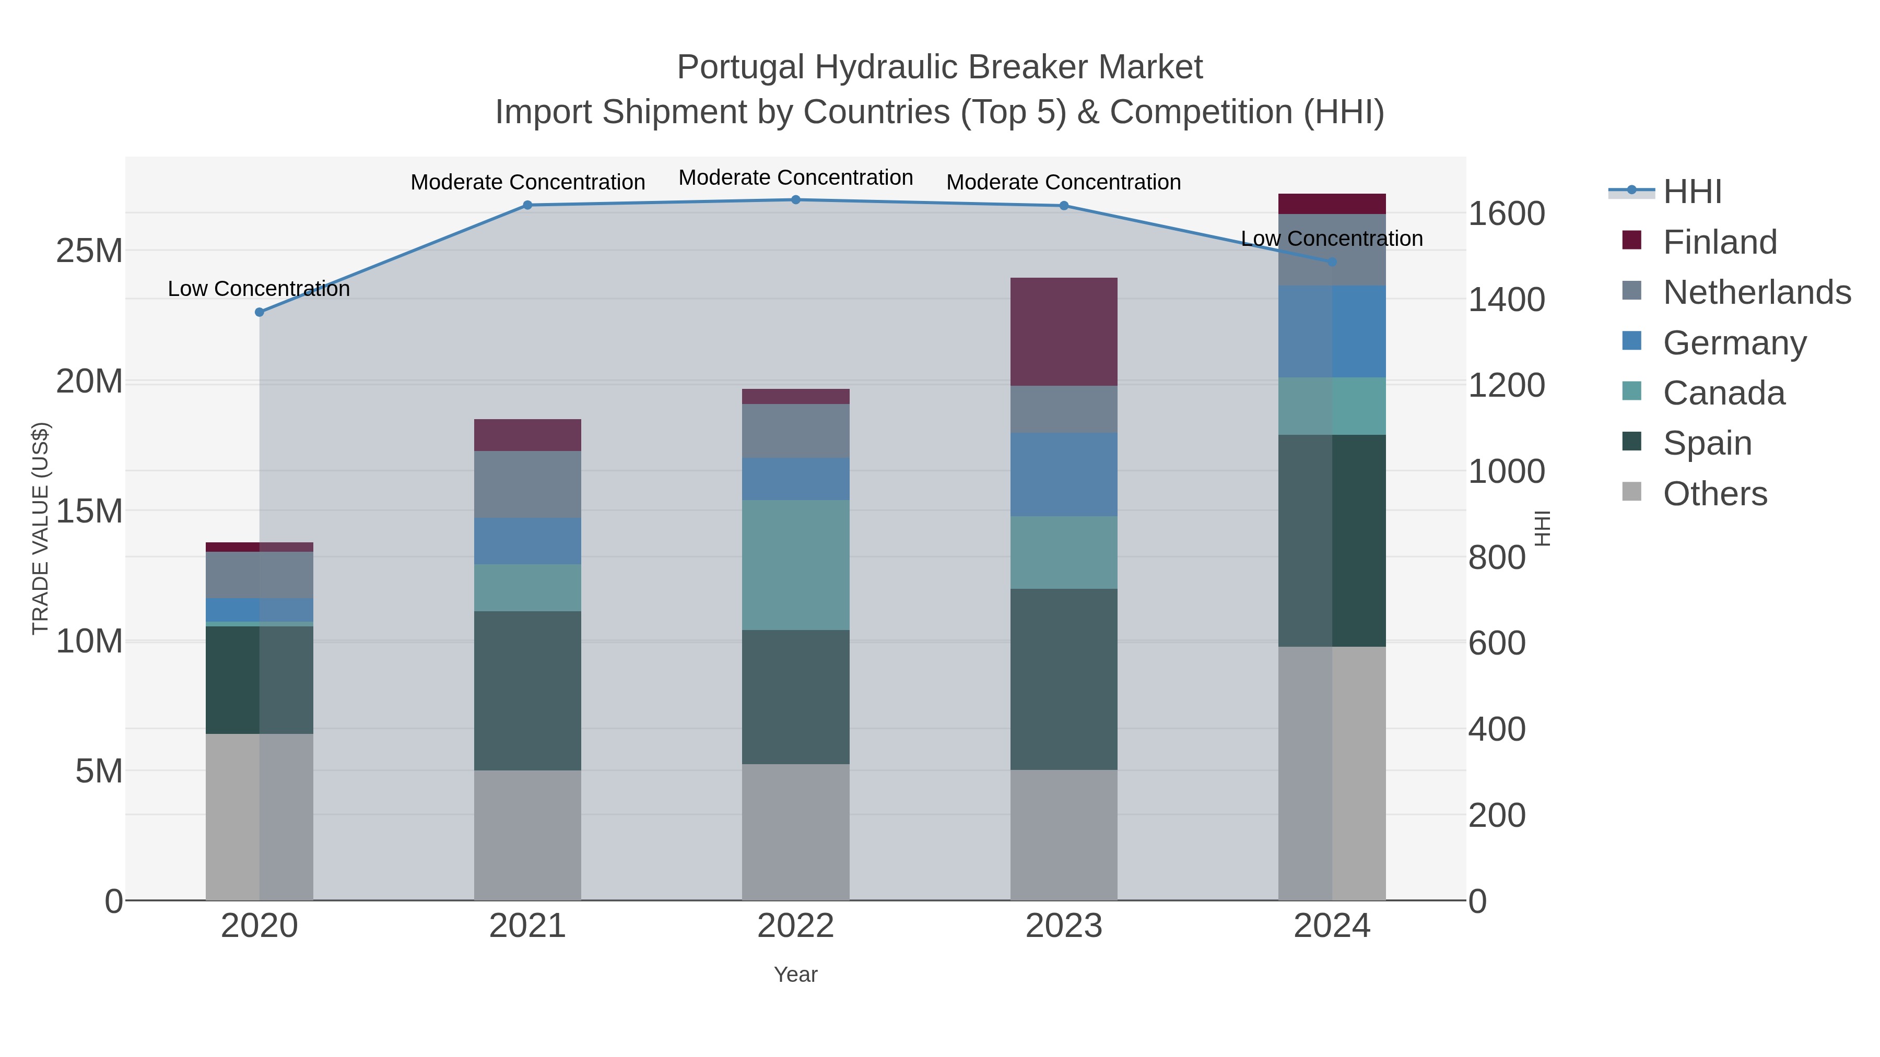Click the 1000 HHI axis tick label
The width and height of the screenshot is (1880, 1057).
1507,471
